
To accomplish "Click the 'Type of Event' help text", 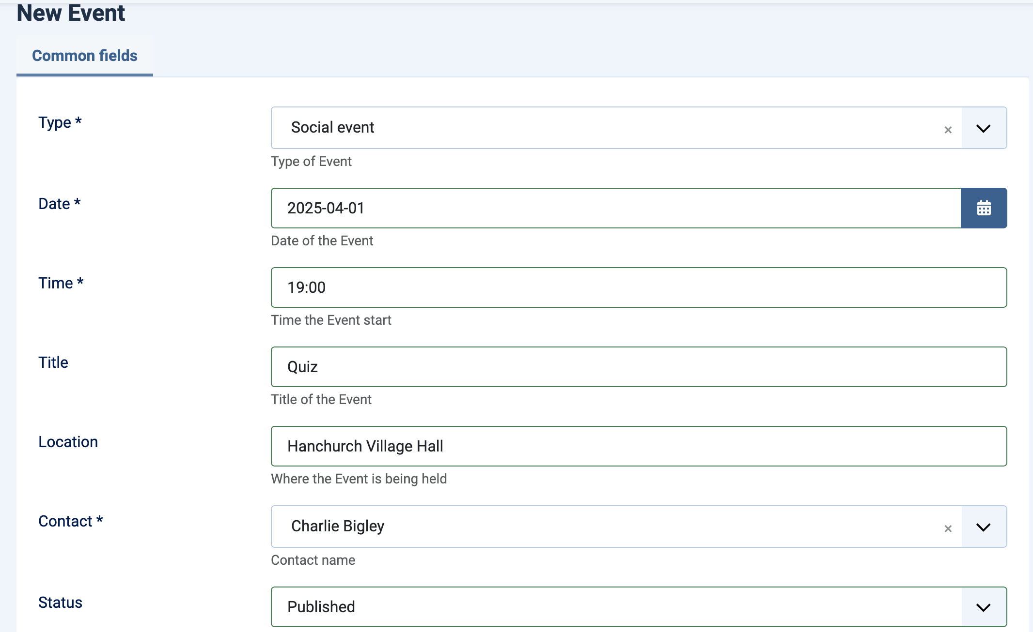I will click(311, 162).
